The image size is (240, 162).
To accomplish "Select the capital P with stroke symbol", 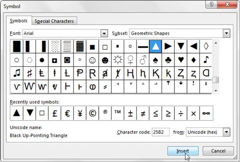I will 80,73.
